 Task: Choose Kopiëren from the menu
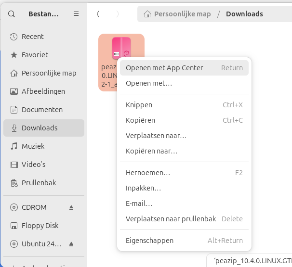point(140,120)
